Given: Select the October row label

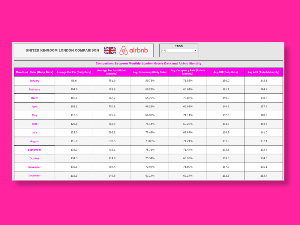Looking at the screenshot, I should pos(34,158).
